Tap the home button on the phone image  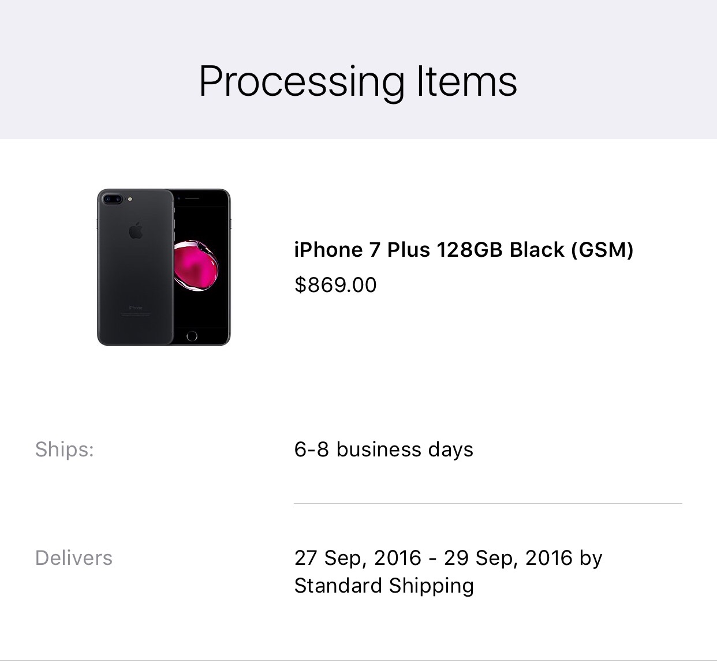192,336
